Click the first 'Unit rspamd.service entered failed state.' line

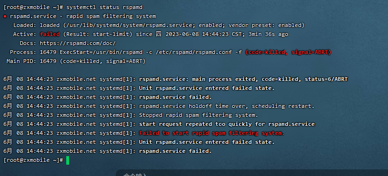click(x=207, y=88)
